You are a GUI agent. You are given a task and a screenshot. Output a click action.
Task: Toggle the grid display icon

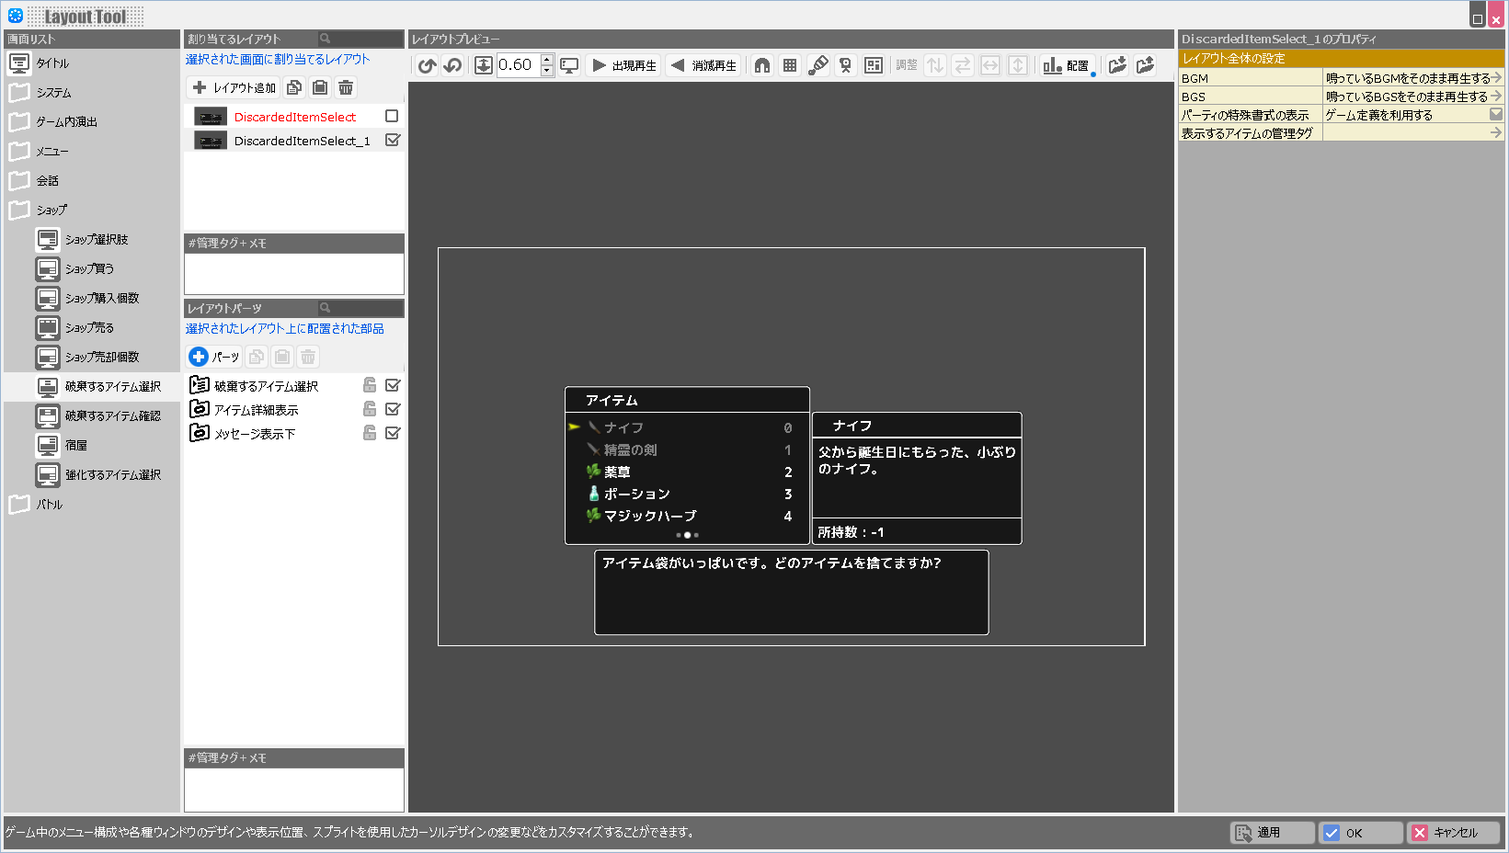(x=790, y=65)
